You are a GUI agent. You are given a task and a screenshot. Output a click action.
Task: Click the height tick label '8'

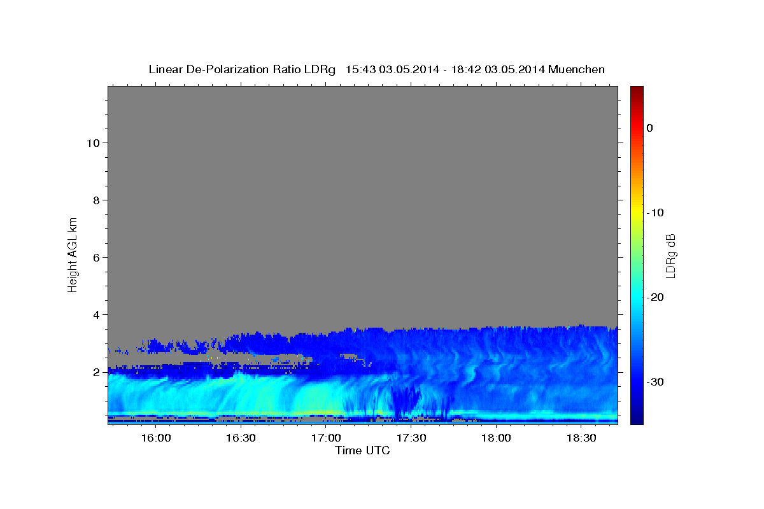(97, 200)
